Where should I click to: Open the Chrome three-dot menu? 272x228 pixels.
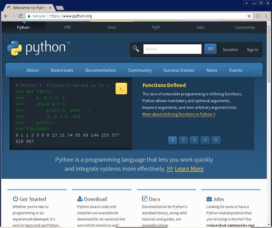click(x=266, y=16)
